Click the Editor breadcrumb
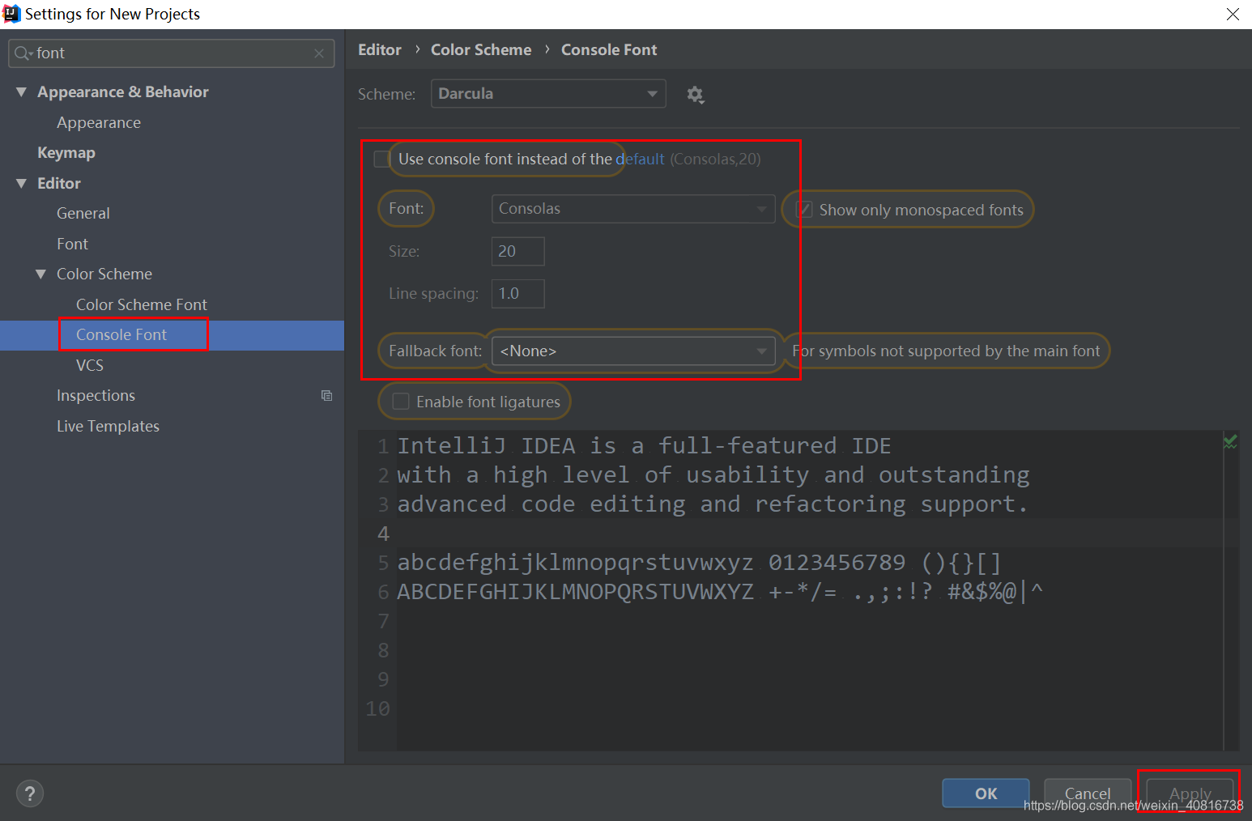 [380, 50]
